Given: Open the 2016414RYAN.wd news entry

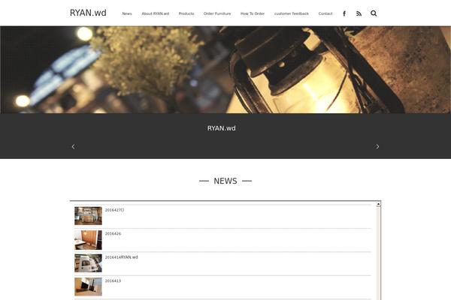Looking at the screenshot, I should [121, 257].
